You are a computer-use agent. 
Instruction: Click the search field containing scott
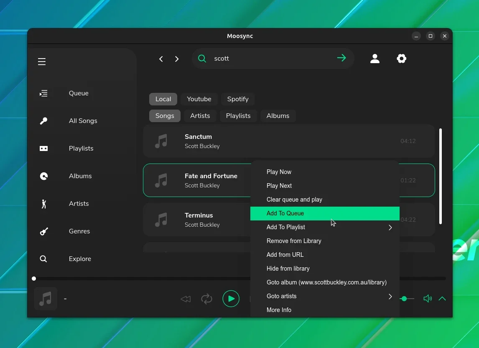273,59
